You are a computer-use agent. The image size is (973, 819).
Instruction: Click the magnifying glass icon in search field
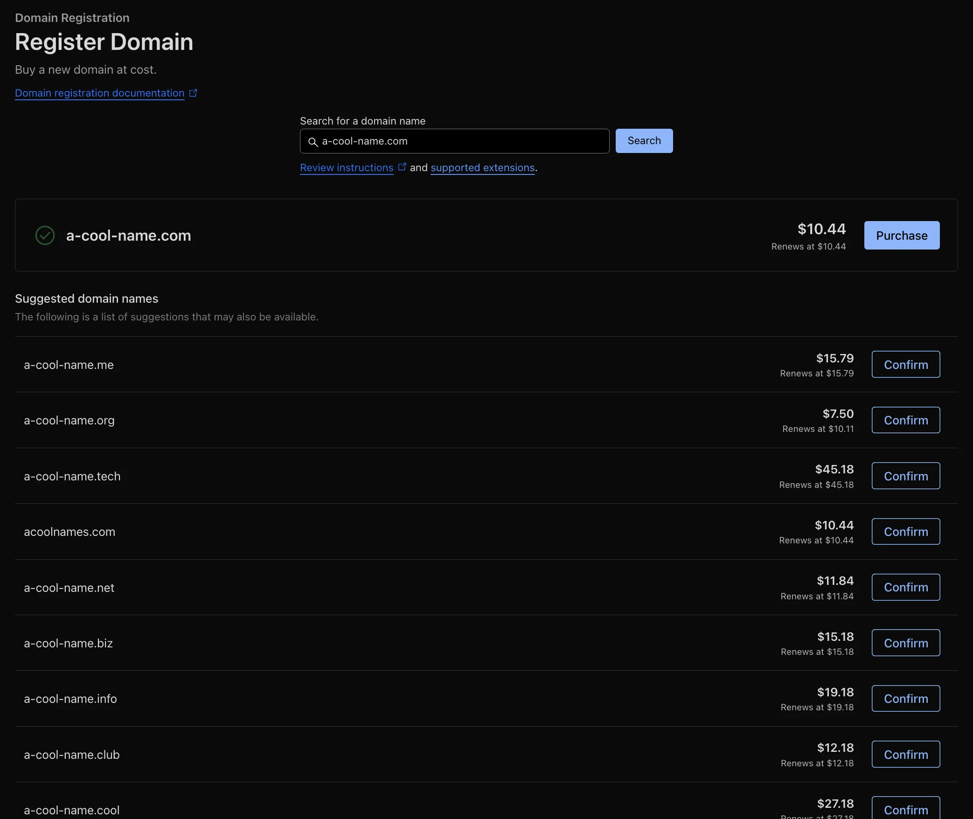point(313,141)
